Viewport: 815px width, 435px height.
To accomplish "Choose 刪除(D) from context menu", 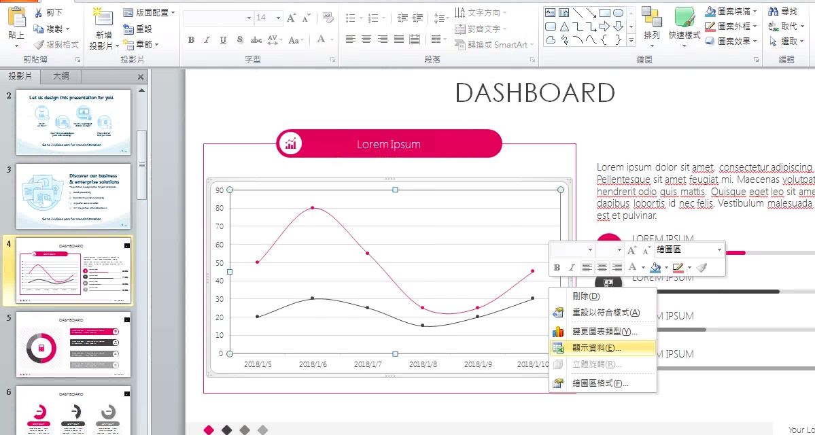I will [x=603, y=296].
